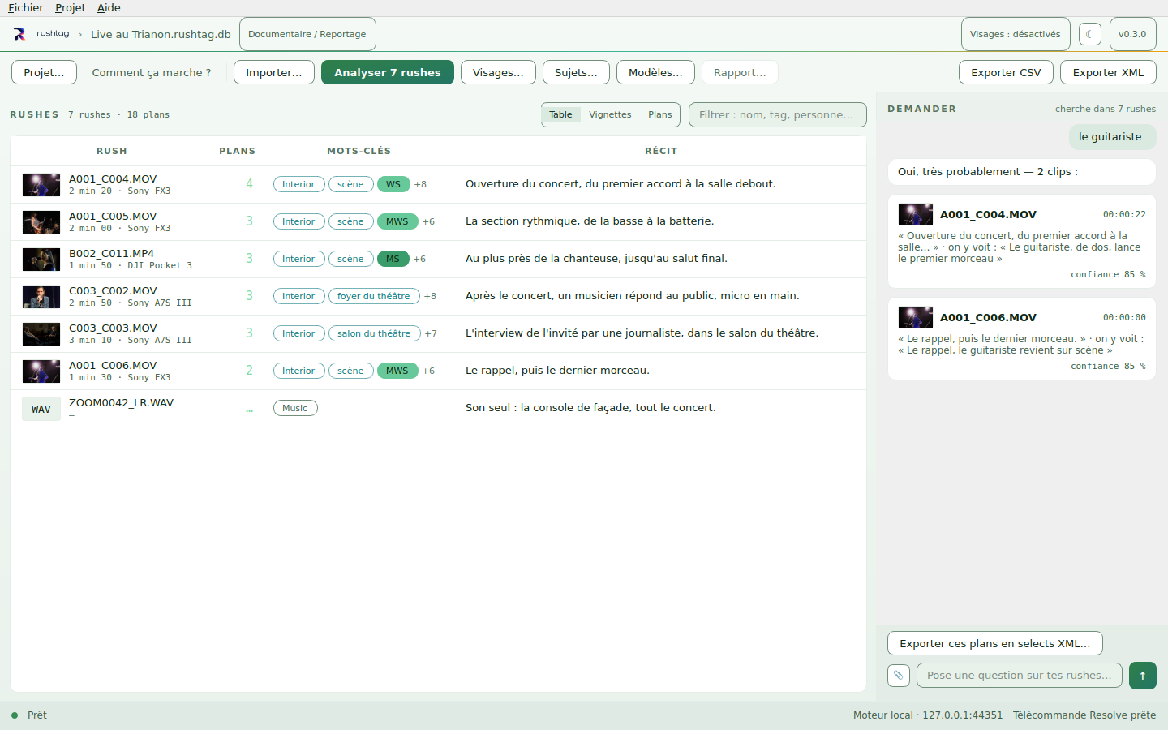Select the A001_C005.MOV rush thumbnail
The image size is (1168, 730).
[41, 222]
